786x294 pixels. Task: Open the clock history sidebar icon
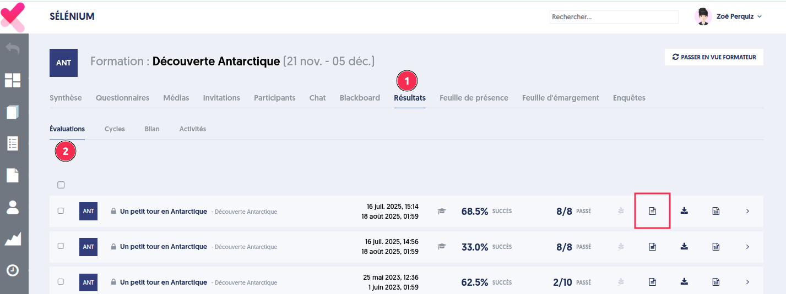point(13,270)
